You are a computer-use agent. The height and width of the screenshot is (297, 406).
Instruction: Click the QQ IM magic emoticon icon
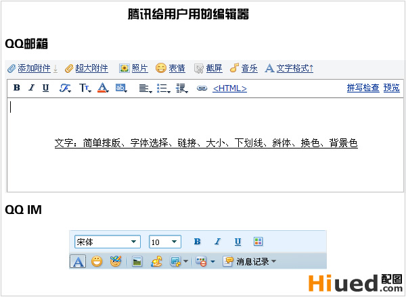tap(116, 261)
